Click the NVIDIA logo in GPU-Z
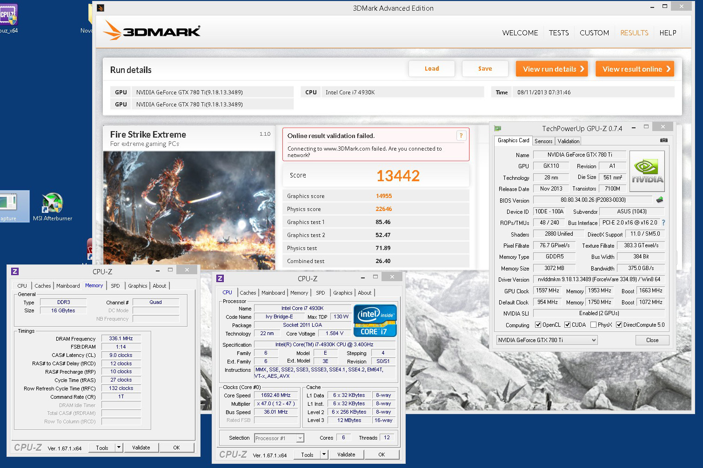703x468 pixels. click(647, 171)
